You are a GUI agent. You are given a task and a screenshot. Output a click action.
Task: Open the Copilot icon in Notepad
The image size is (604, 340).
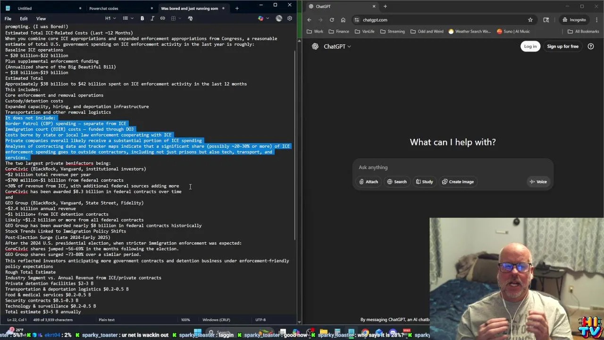coord(260,18)
